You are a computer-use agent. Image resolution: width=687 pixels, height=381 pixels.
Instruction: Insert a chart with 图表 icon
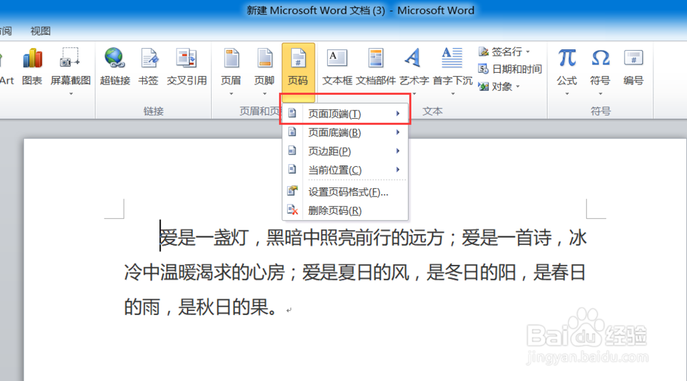pyautogui.click(x=32, y=67)
